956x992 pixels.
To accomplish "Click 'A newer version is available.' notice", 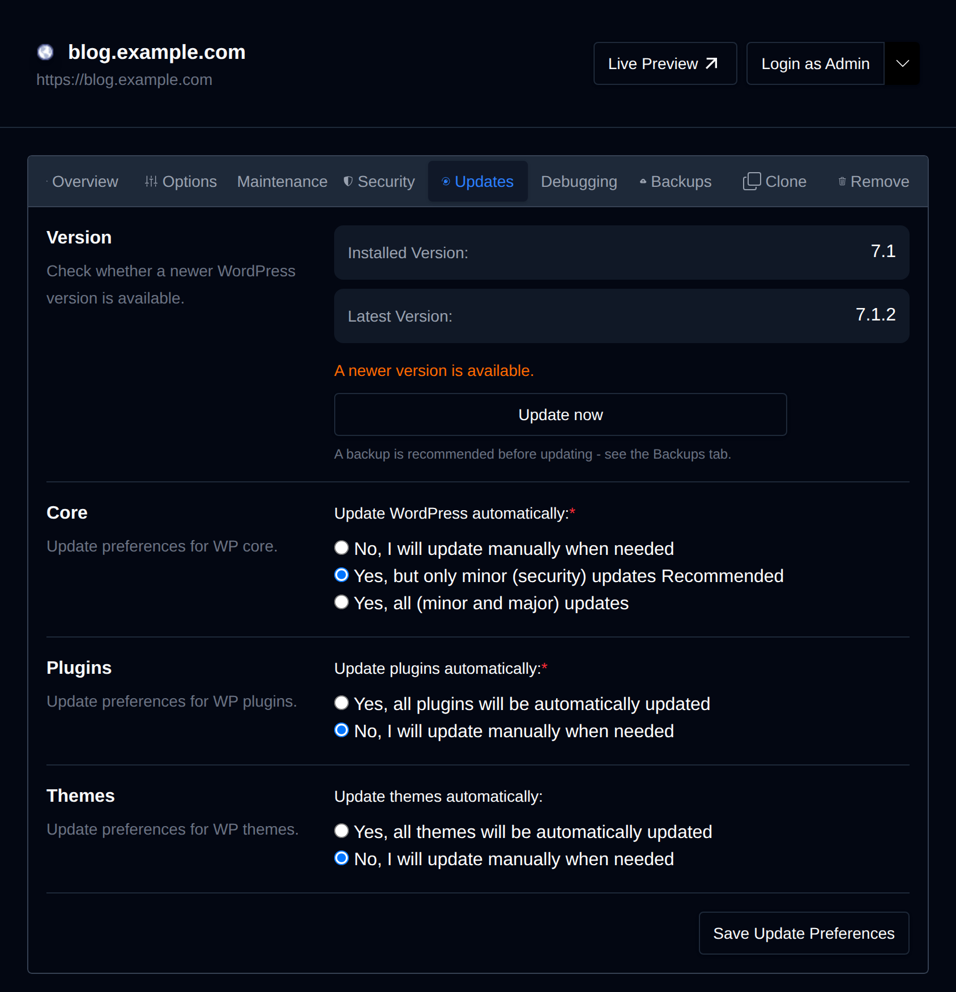I will (x=434, y=371).
